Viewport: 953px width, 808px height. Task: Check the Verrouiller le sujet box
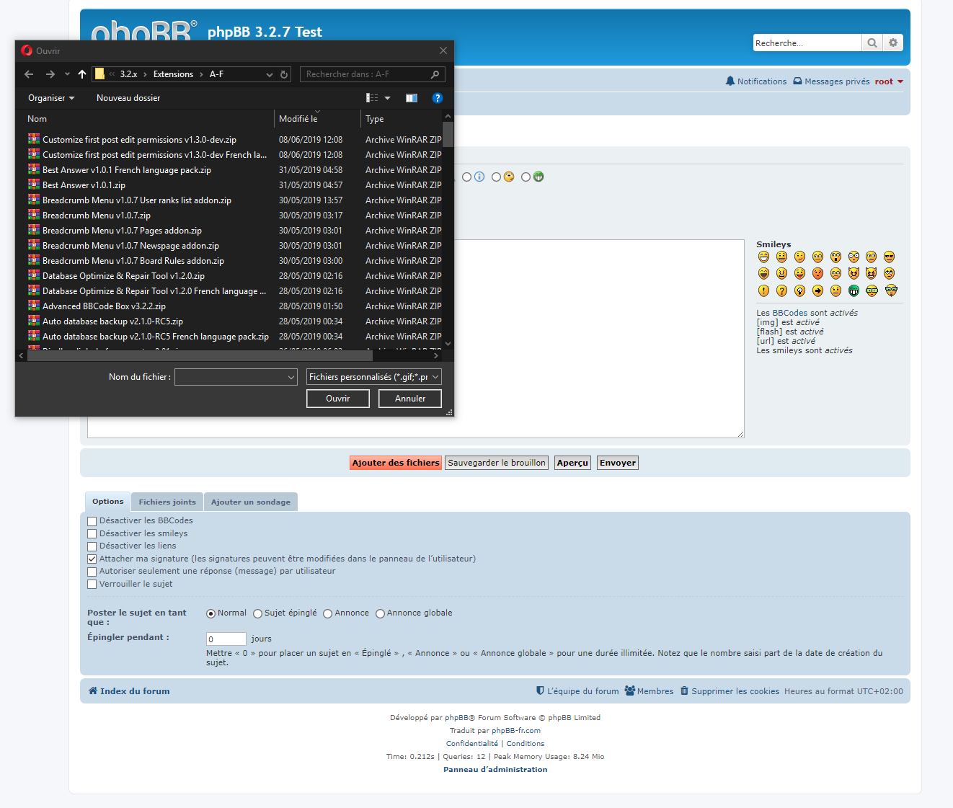pyautogui.click(x=92, y=585)
